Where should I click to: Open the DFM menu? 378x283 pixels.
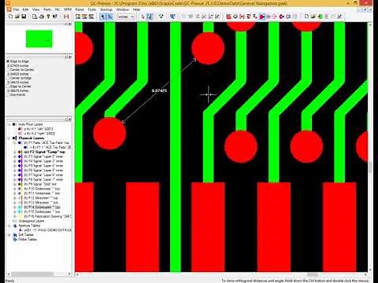tap(68, 9)
